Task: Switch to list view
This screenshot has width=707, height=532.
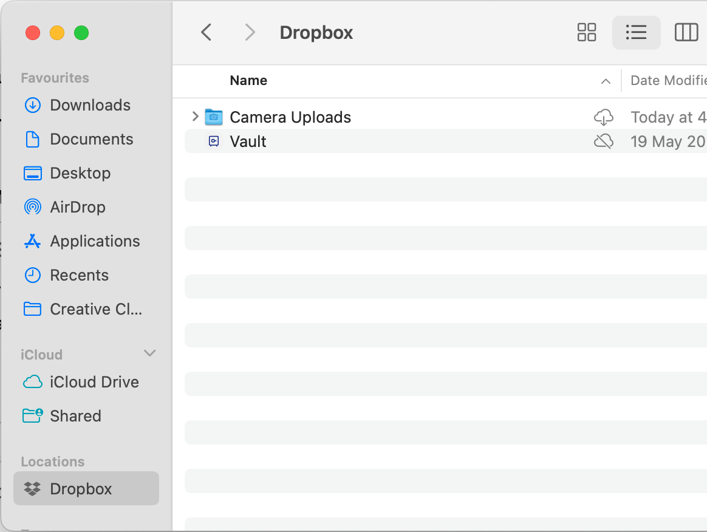Action: click(x=636, y=32)
